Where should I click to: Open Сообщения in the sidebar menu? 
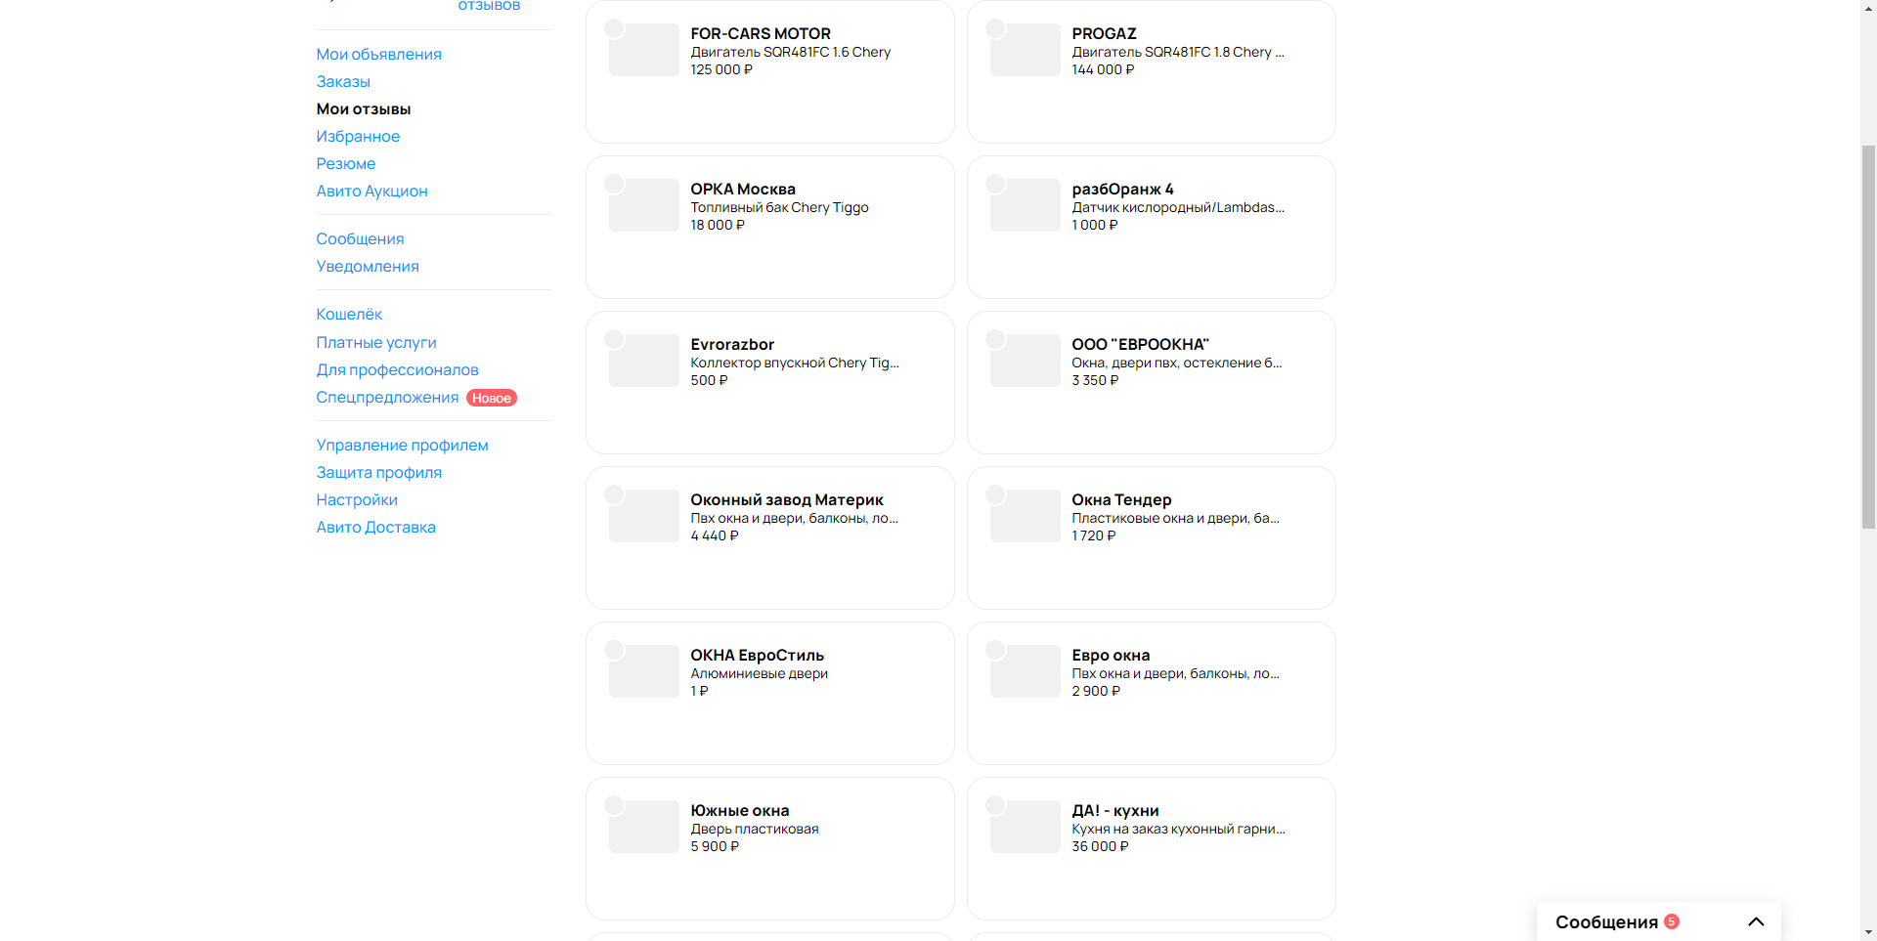click(360, 238)
